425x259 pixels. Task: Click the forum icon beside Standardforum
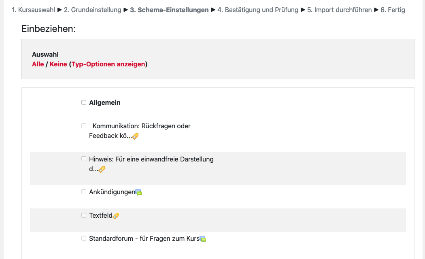tap(203, 239)
